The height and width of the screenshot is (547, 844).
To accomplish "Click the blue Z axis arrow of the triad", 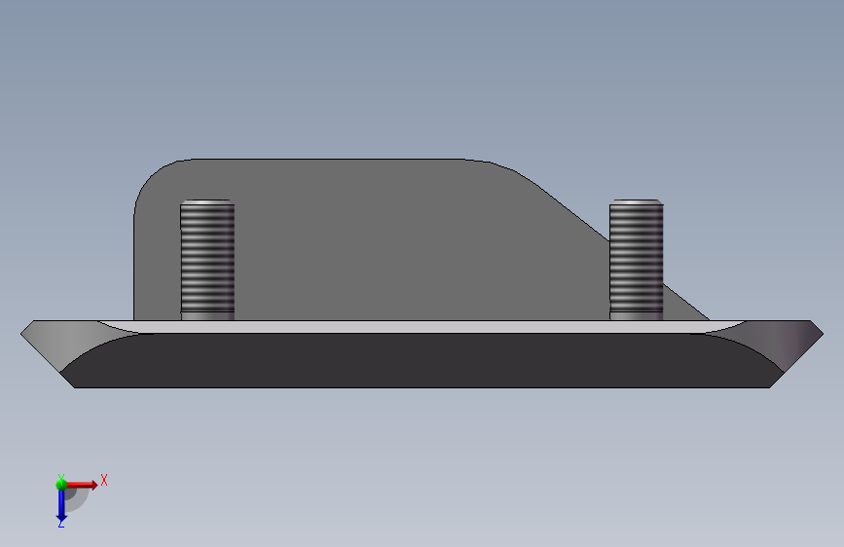I will pos(61,505).
